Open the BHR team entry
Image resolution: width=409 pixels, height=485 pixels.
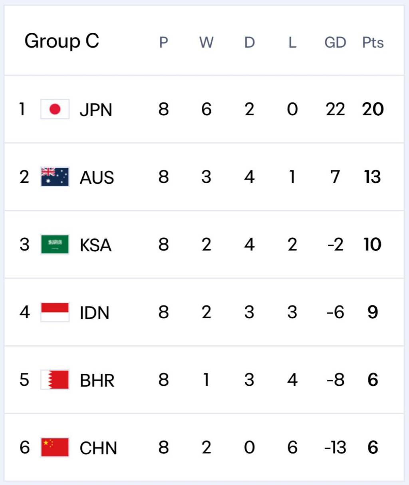coord(97,380)
